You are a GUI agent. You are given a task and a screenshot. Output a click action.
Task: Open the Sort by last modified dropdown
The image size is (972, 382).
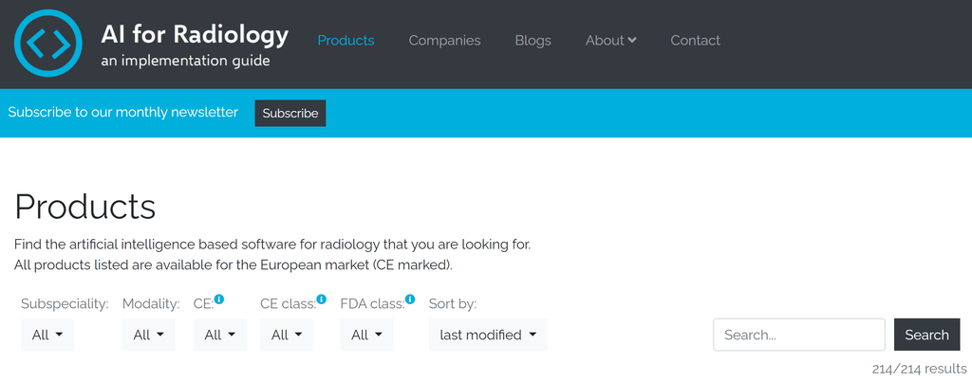click(x=489, y=335)
